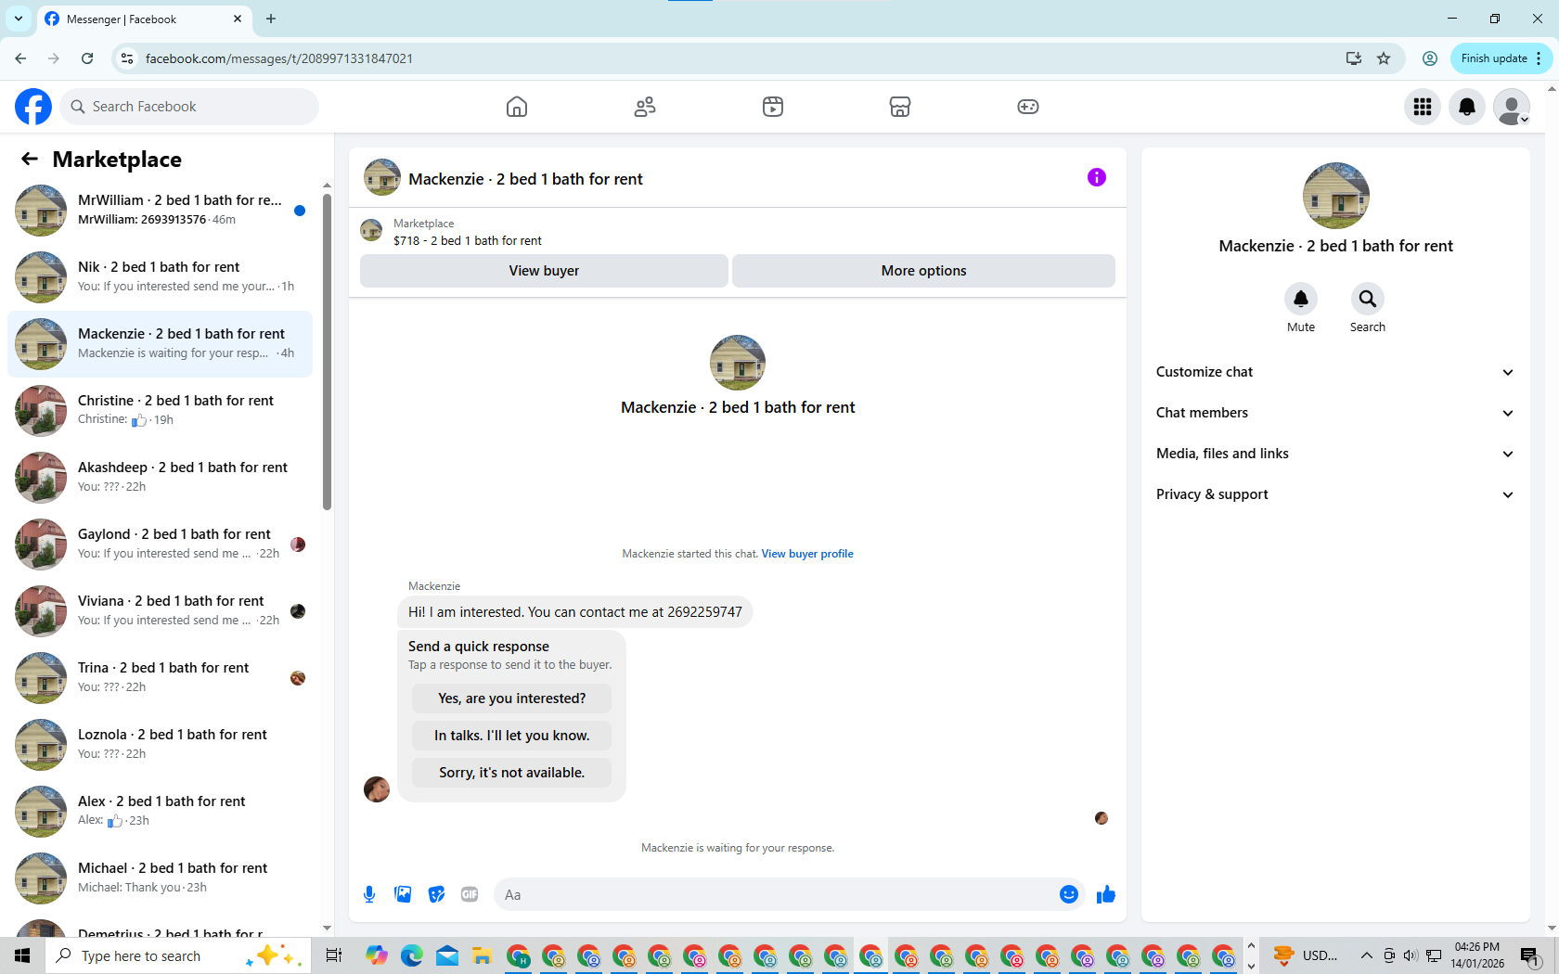Click the More options button

tap(923, 271)
